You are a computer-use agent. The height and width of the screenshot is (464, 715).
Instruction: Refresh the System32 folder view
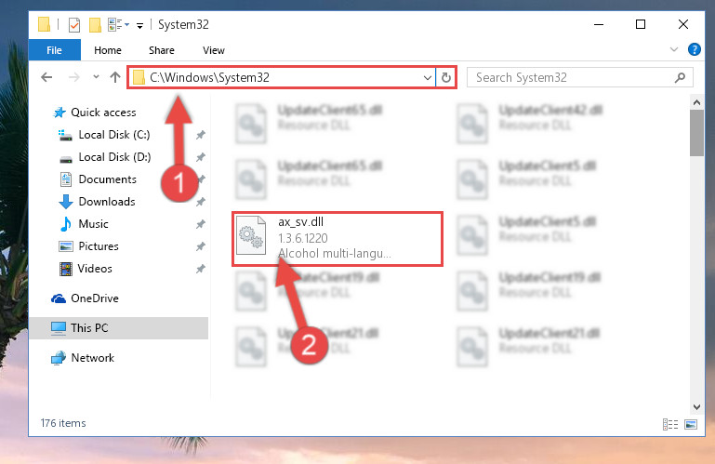point(446,77)
